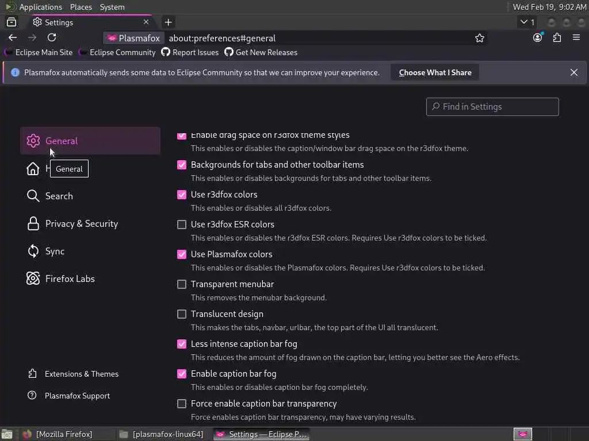Click the Plasmafox Support help icon
589x441 pixels.
click(32, 395)
